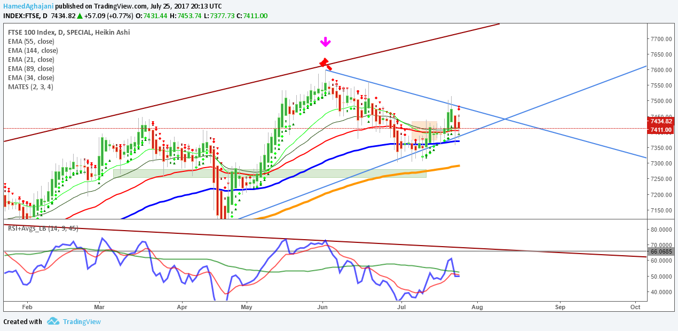Click the Feb date label on time axis
The width and height of the screenshot is (678, 331).
pyautogui.click(x=27, y=307)
